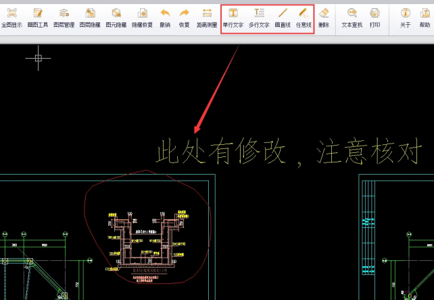The image size is (434, 300).
Task: Choose the 多行文字 multi-line text tool
Action: tap(259, 17)
